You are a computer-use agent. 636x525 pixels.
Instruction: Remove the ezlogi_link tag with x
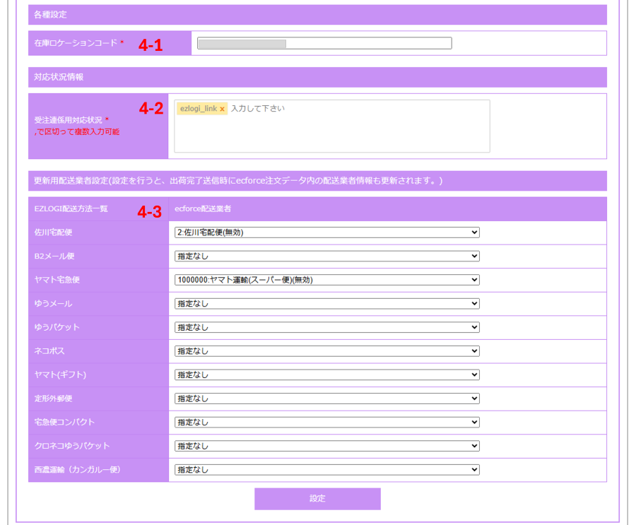[x=222, y=110]
